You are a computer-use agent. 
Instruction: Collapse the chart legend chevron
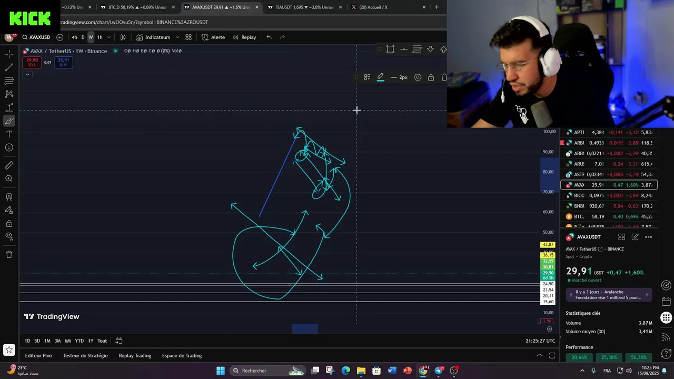pos(27,74)
